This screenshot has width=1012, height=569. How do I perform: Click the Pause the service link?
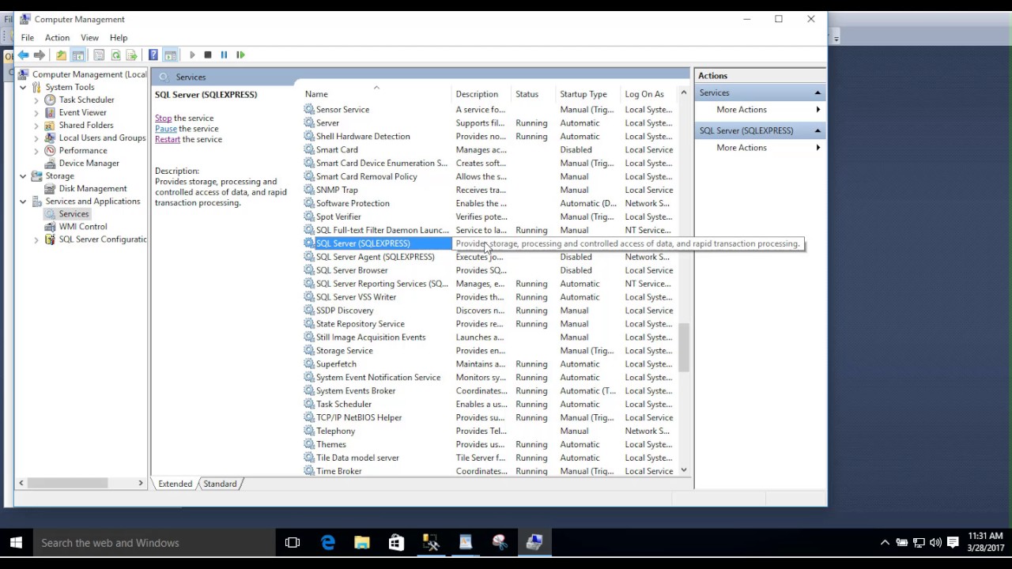(x=166, y=128)
